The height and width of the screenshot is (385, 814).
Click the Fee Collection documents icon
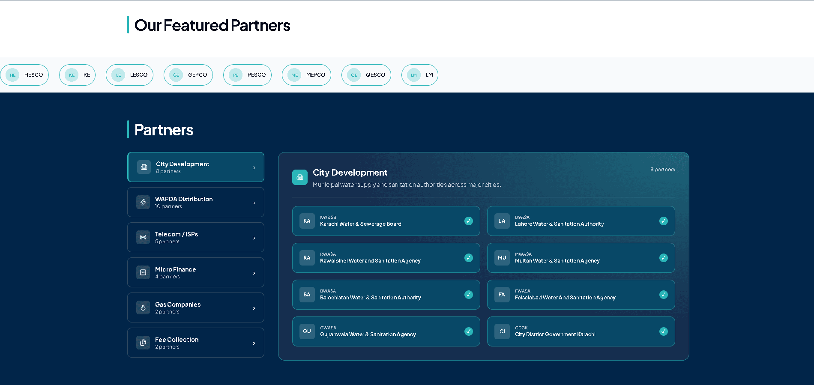coord(143,343)
